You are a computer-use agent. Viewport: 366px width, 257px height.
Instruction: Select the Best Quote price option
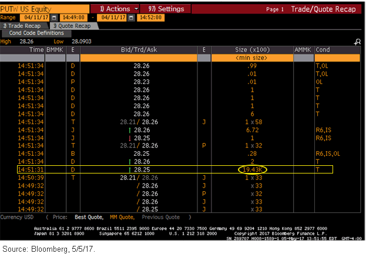click(89, 217)
